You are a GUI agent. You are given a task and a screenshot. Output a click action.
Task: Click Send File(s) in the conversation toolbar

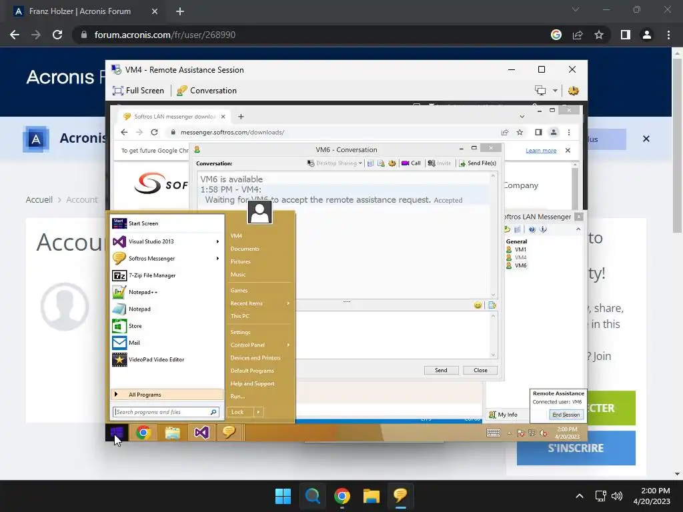(x=478, y=163)
